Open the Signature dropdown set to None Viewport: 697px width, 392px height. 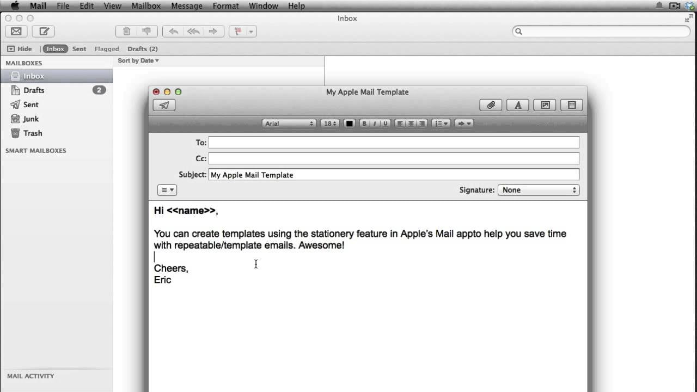click(x=538, y=189)
